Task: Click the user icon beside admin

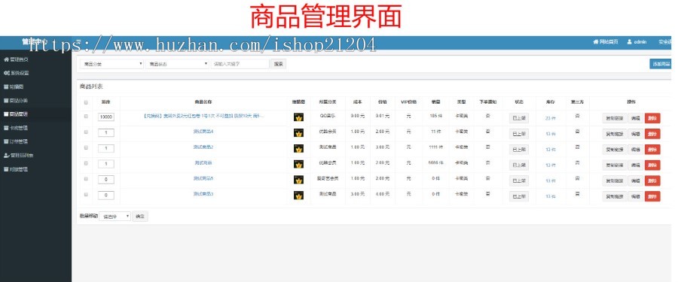Action: (630, 42)
